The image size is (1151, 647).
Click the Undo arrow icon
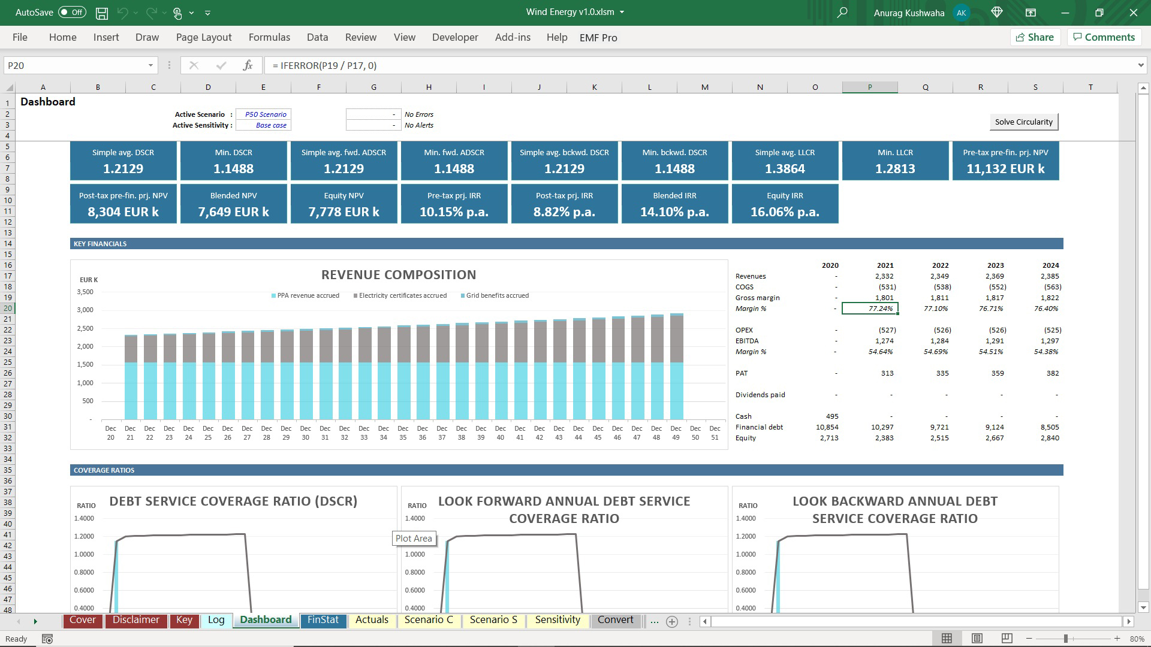tap(123, 13)
